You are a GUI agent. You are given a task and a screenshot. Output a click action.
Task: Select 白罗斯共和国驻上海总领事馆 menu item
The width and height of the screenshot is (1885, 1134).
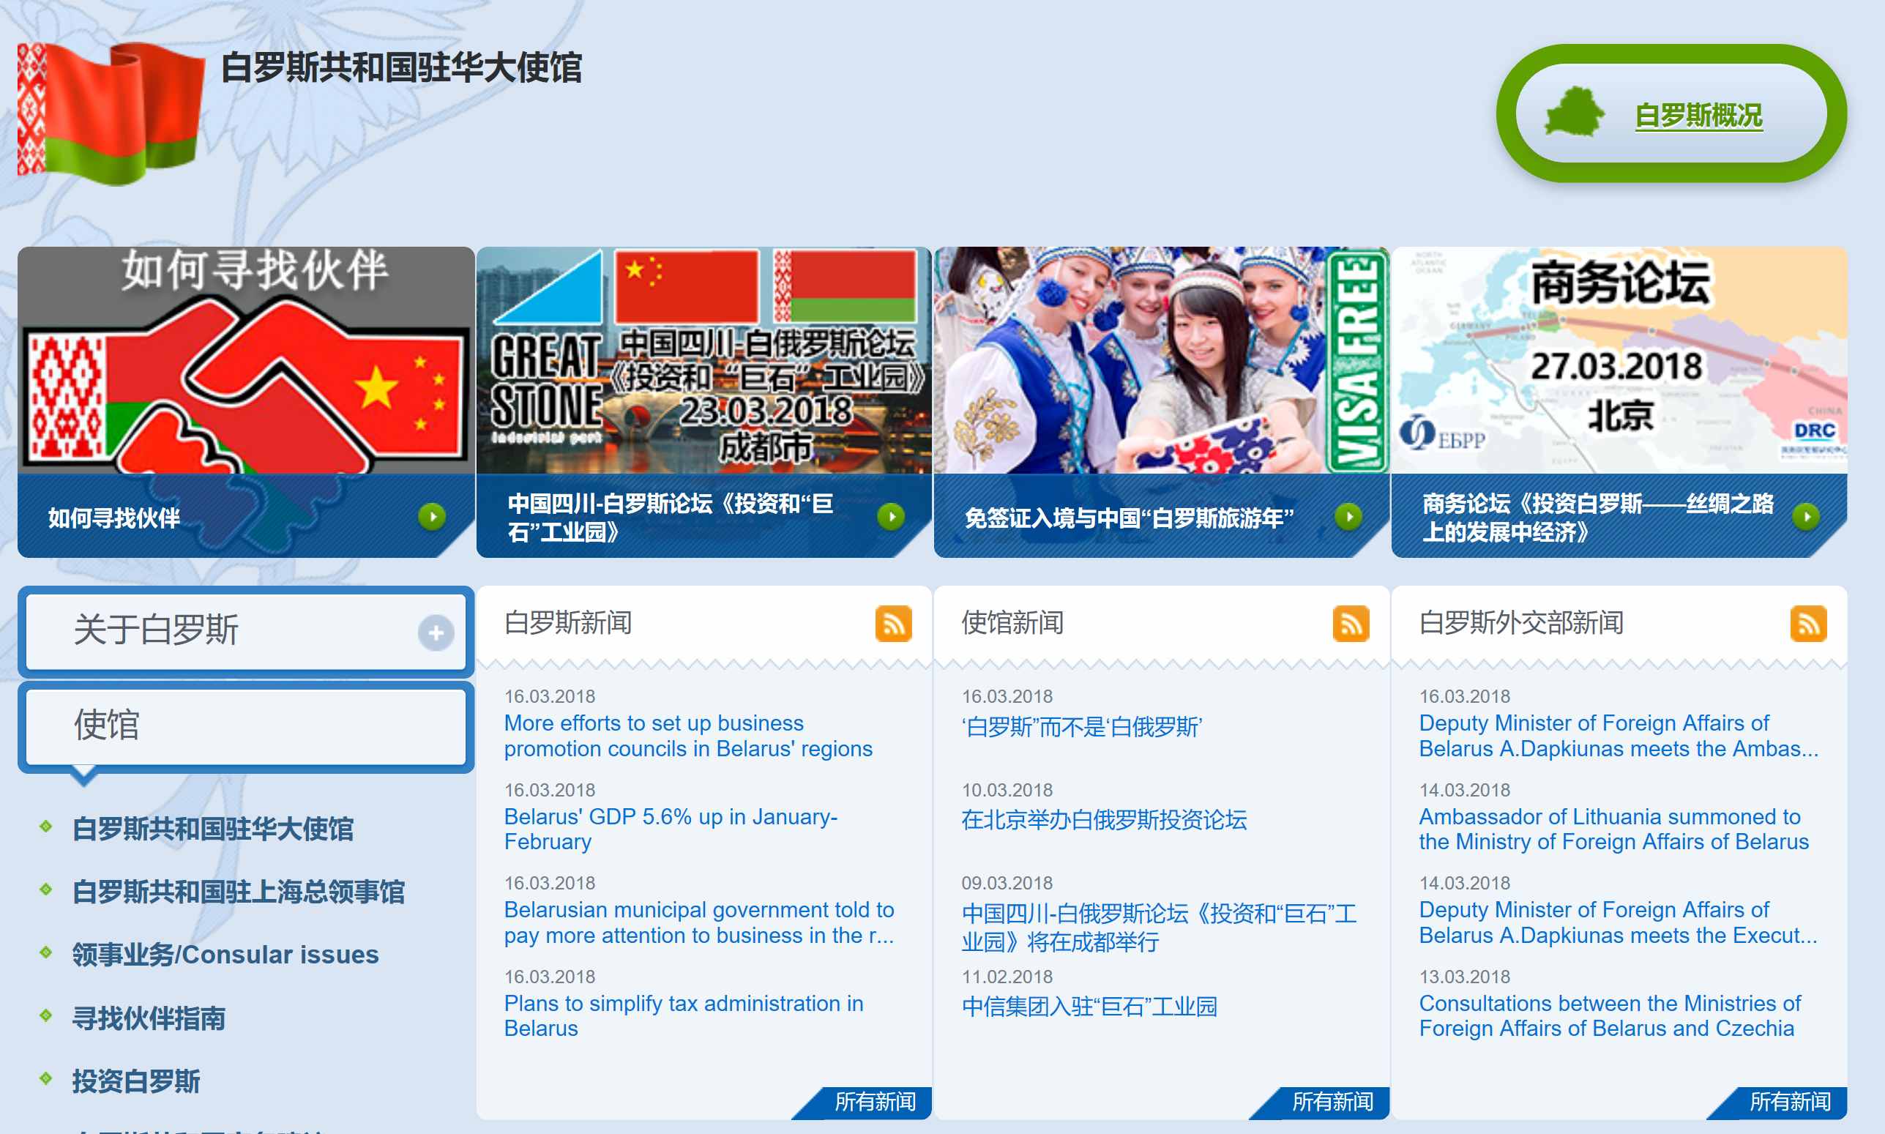pos(238,892)
